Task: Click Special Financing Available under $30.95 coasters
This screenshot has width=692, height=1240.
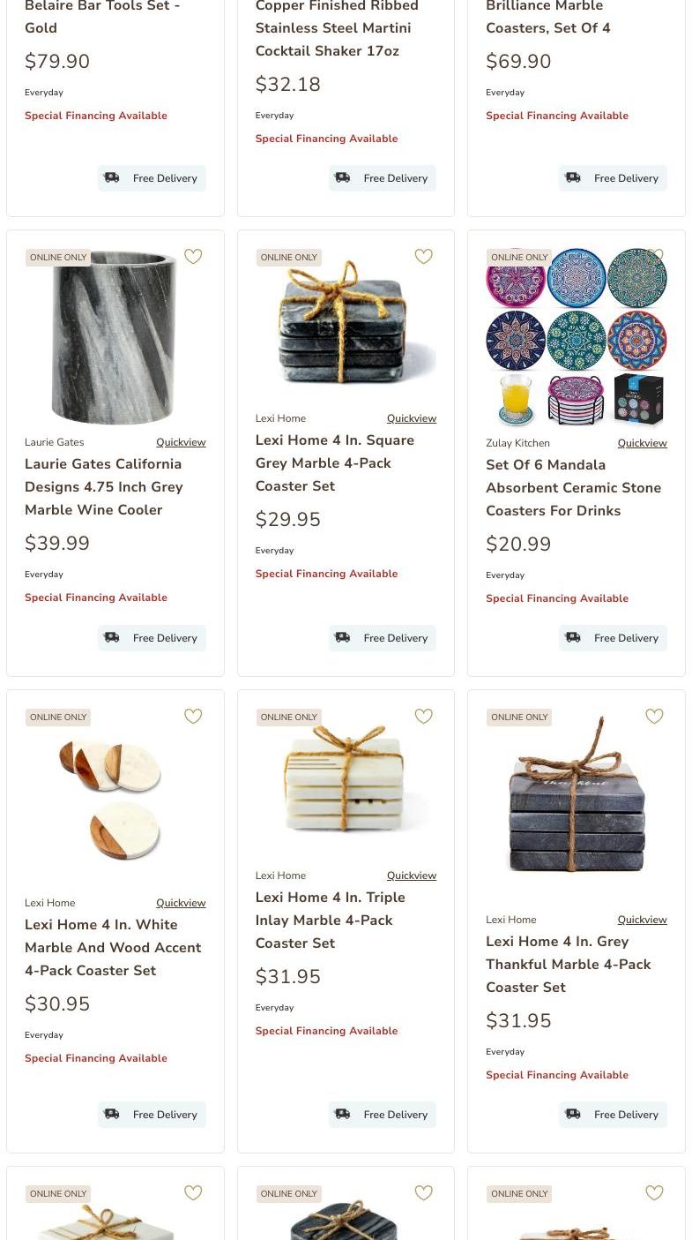Action: 96,1058
